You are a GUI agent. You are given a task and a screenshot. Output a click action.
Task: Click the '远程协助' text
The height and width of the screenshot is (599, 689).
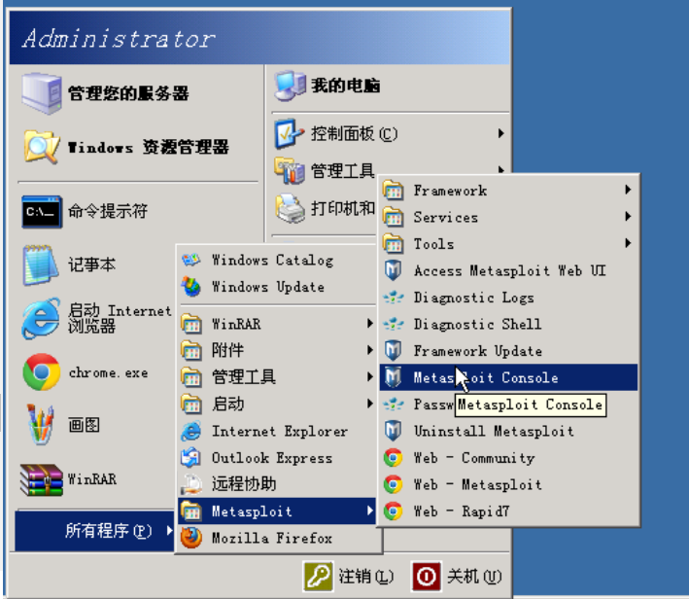click(244, 484)
